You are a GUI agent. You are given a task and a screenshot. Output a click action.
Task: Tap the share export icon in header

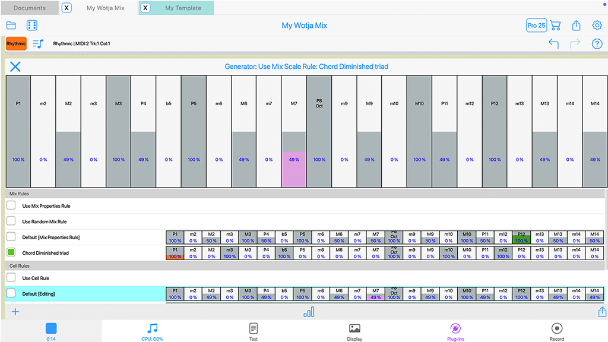pyautogui.click(x=576, y=26)
